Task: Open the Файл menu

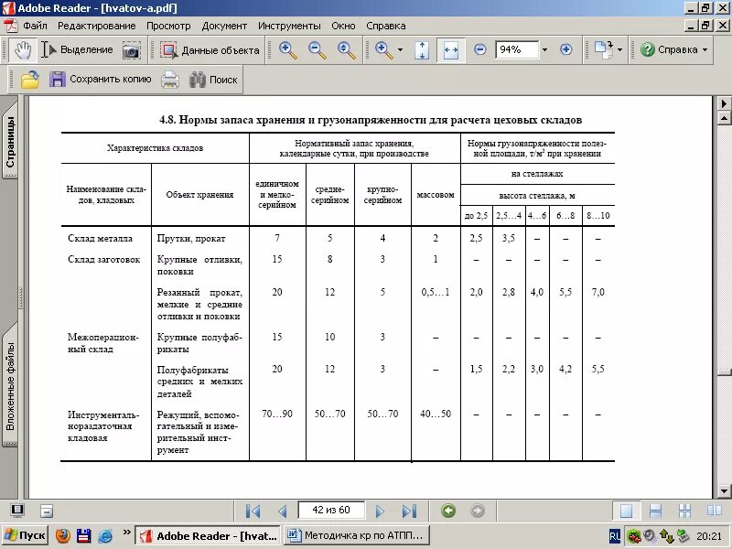Action: click(35, 27)
